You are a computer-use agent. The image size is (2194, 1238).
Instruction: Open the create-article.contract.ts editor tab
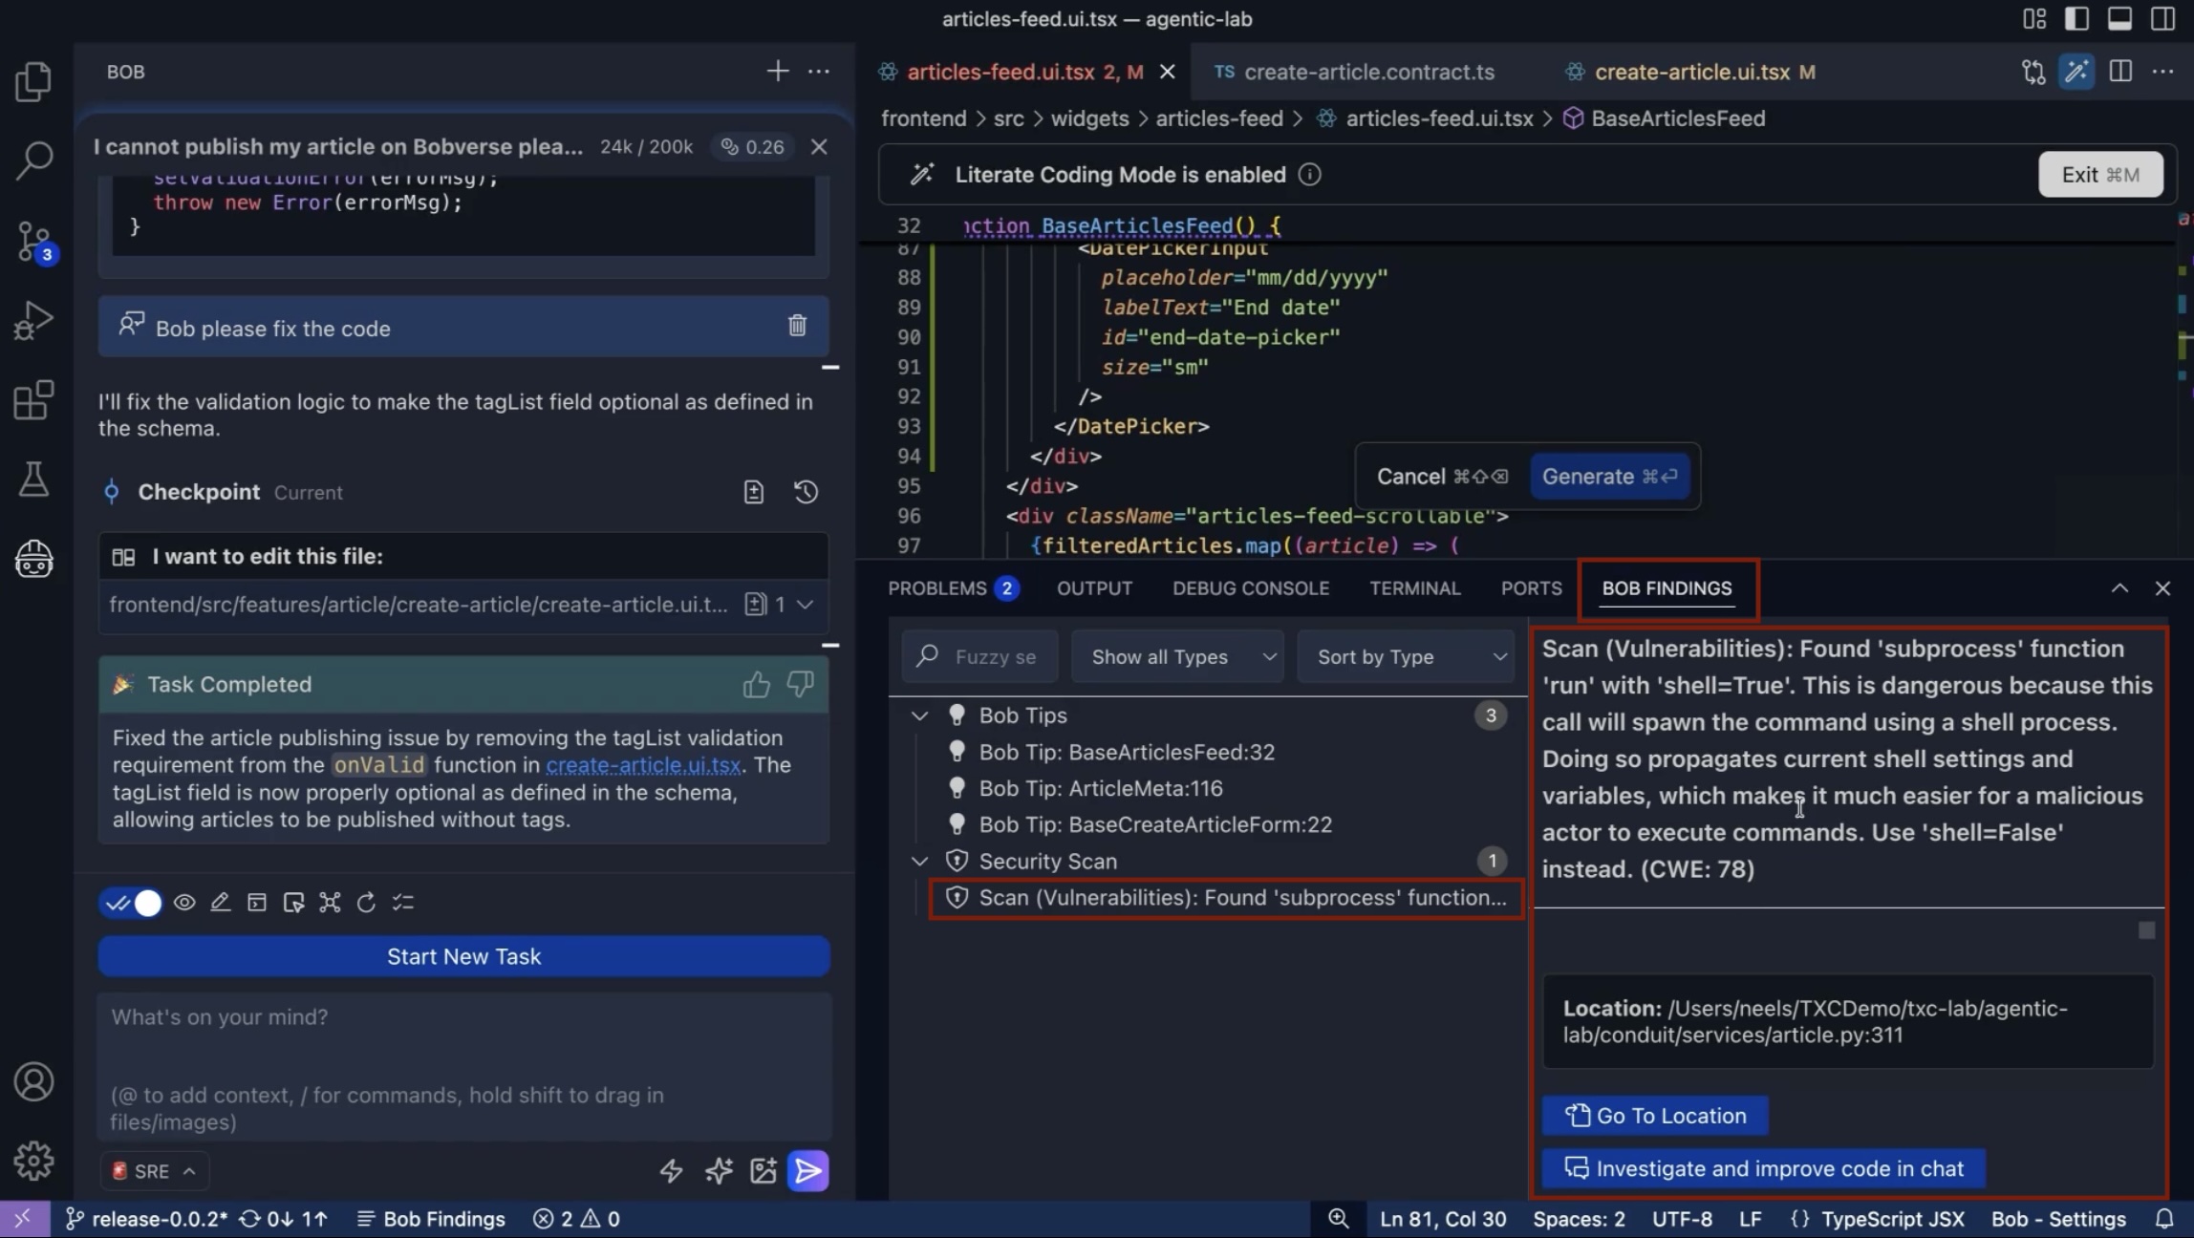pos(1368,72)
